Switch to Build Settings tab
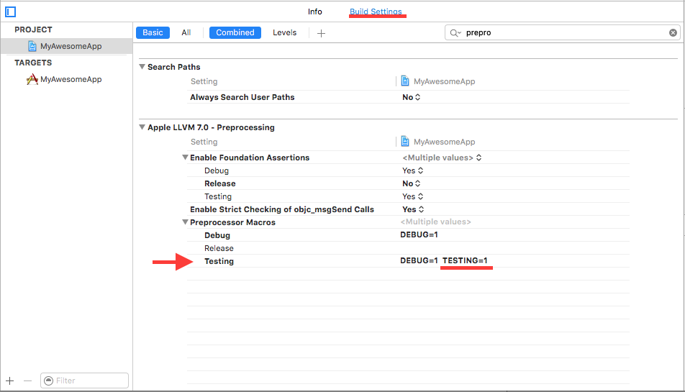 point(376,12)
